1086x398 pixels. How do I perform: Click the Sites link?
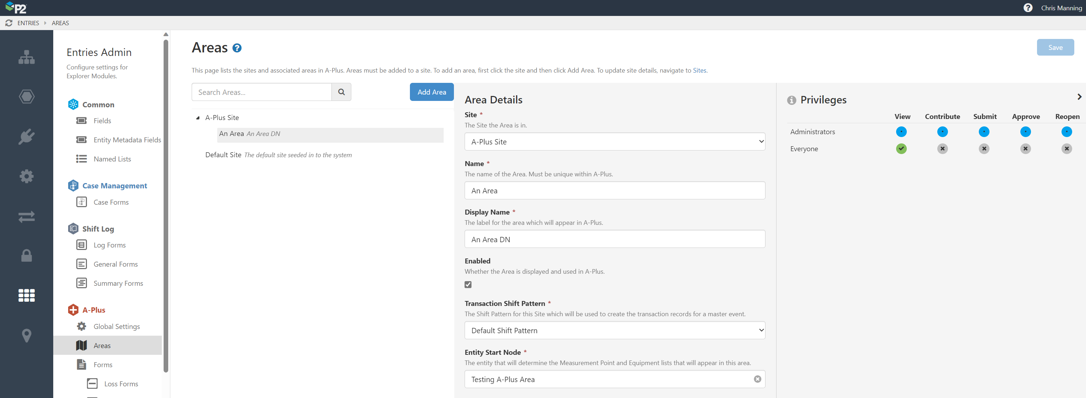pos(699,71)
